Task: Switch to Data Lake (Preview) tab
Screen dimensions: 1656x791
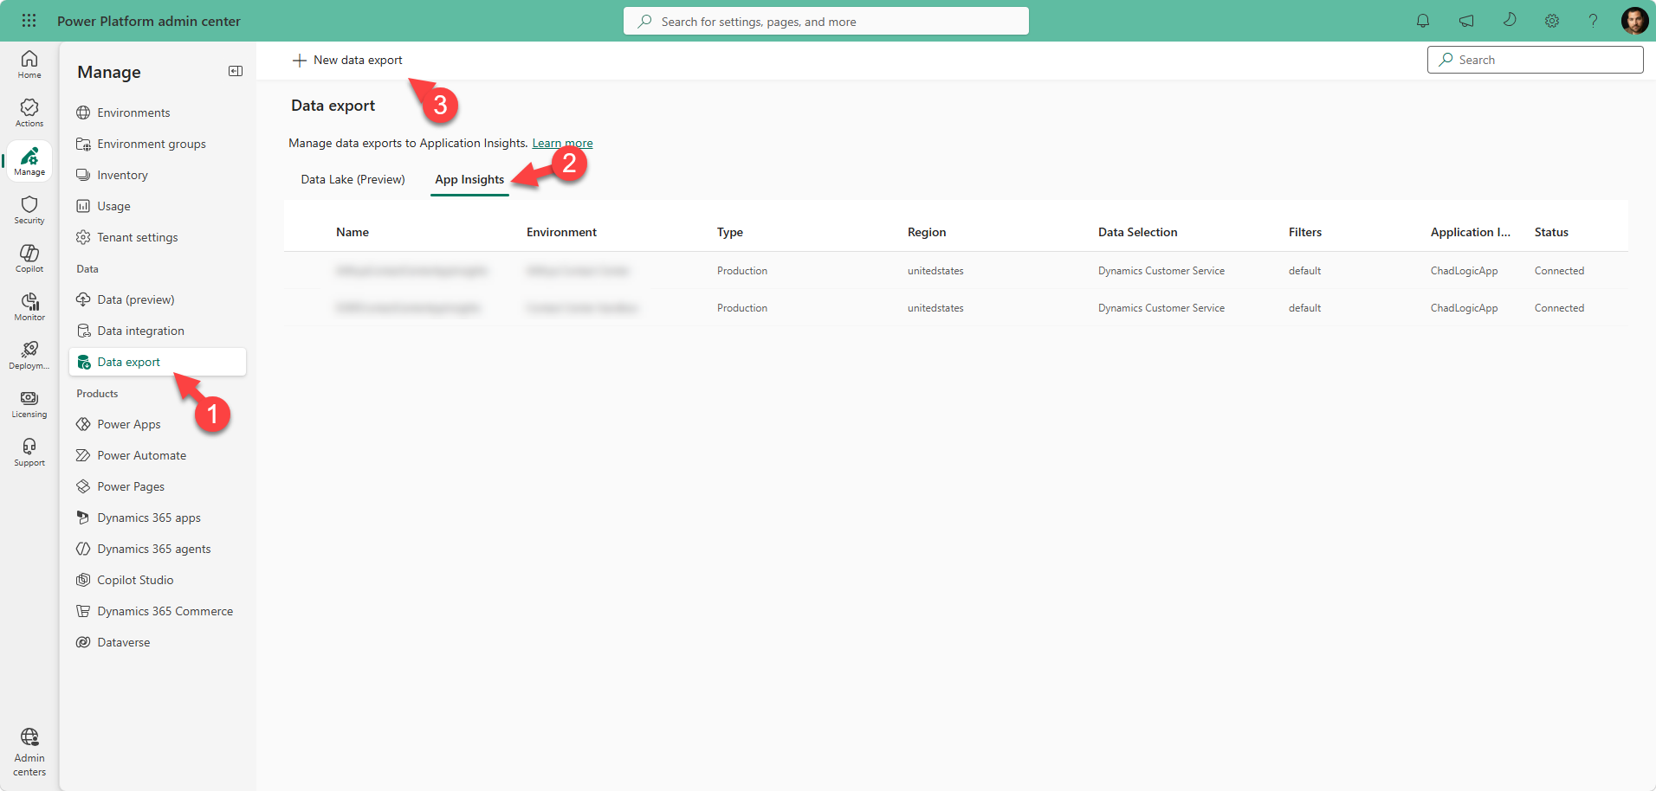Action: [x=353, y=179]
